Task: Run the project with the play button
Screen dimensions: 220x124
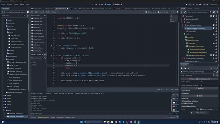Action: point(186,4)
